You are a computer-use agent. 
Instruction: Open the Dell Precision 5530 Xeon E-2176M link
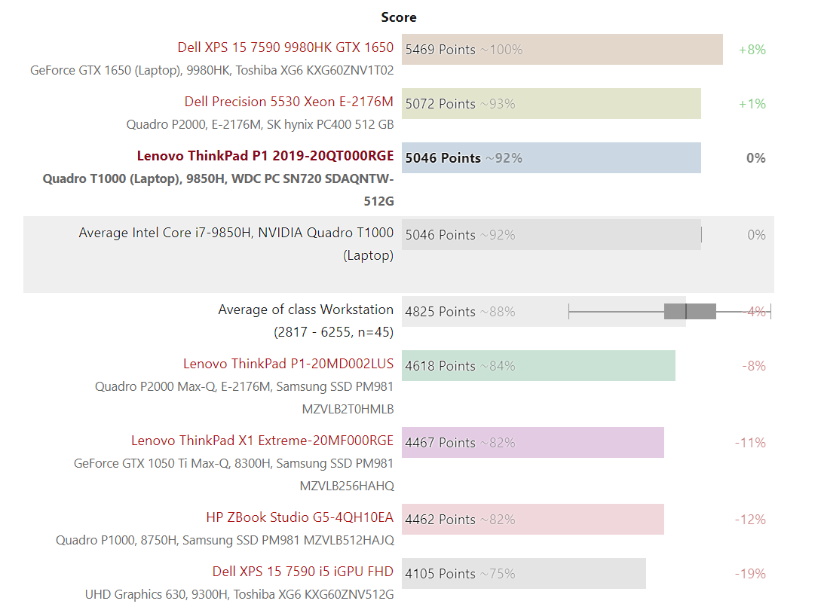pos(289,102)
